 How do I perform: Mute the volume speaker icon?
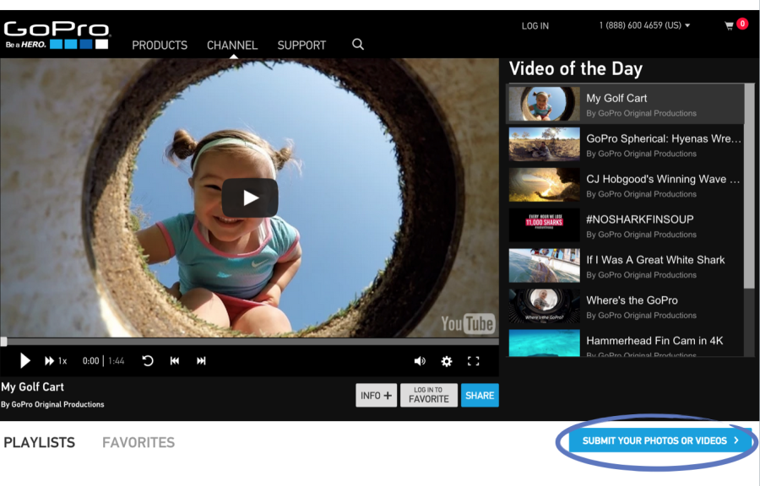click(x=420, y=361)
